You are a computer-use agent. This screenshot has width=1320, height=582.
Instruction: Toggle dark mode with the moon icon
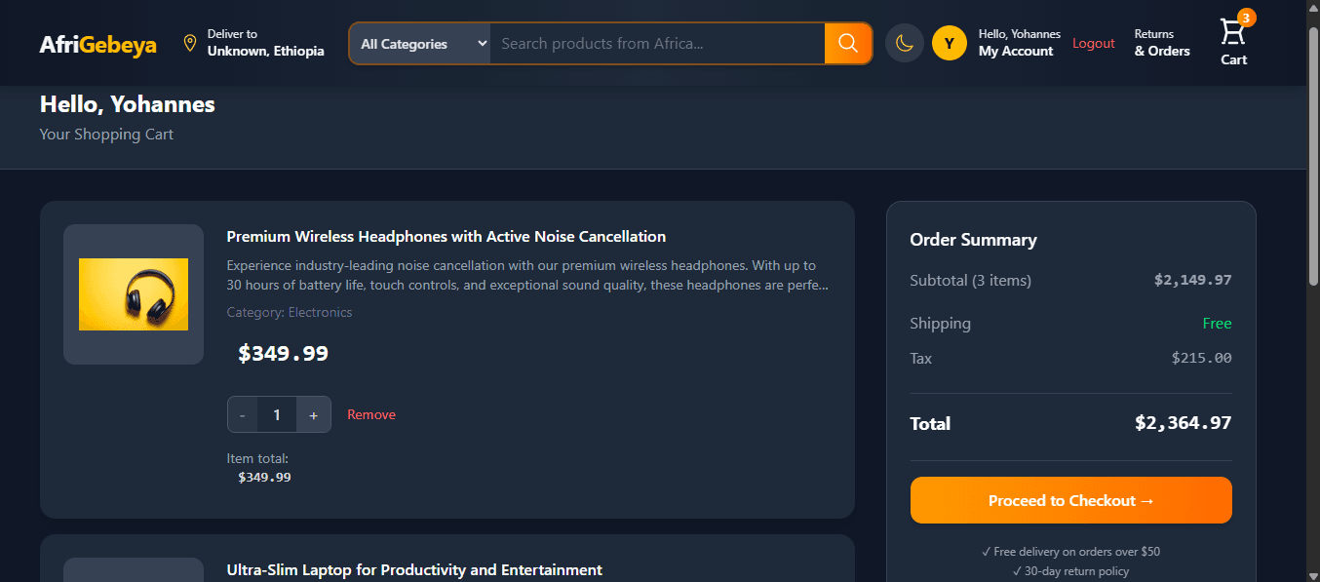click(x=904, y=43)
